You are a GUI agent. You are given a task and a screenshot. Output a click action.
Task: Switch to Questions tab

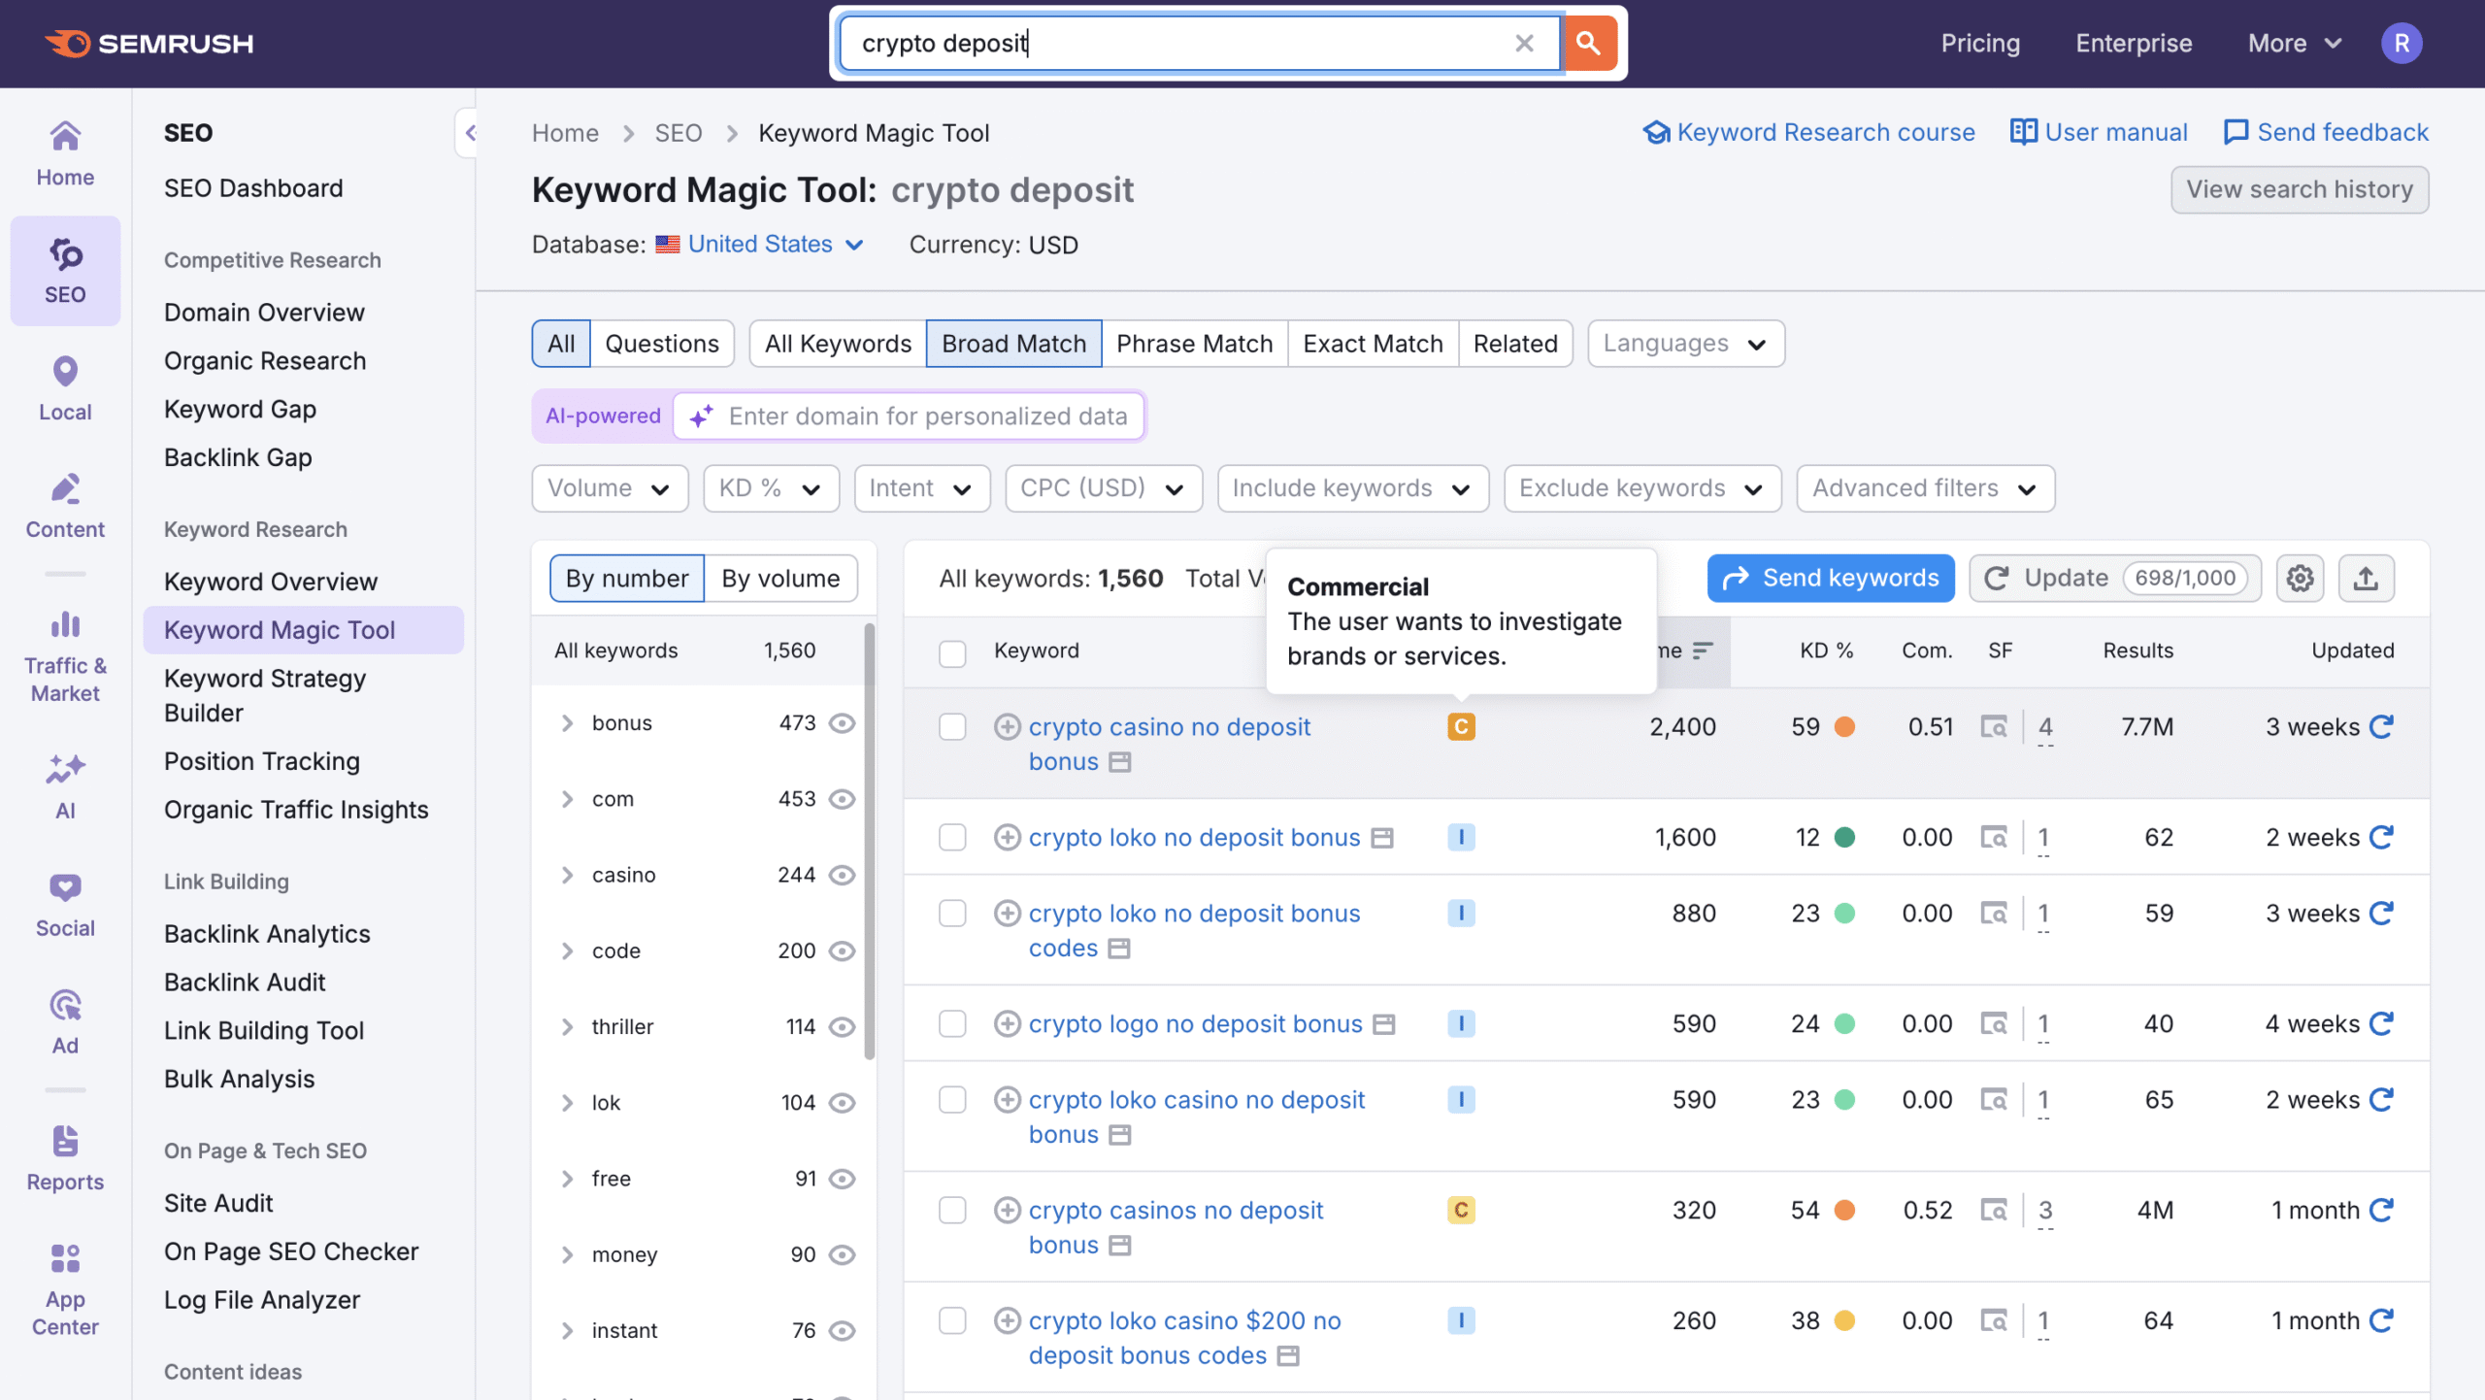[x=662, y=344]
